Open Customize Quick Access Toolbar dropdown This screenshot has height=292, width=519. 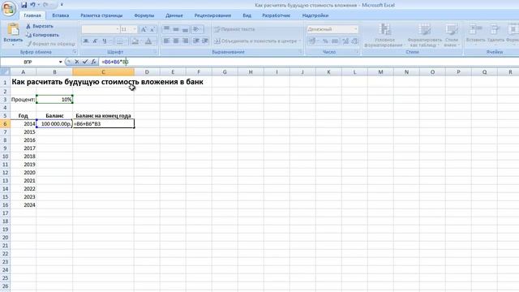[62, 5]
